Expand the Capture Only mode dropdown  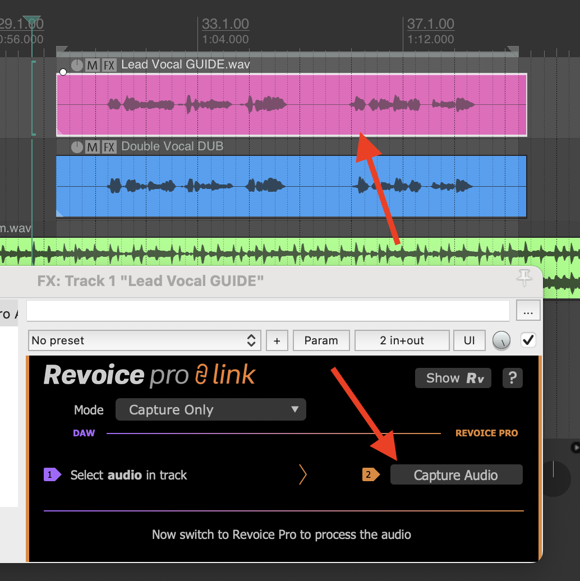[210, 409]
